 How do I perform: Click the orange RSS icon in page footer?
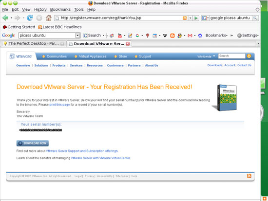pyautogui.click(x=249, y=176)
